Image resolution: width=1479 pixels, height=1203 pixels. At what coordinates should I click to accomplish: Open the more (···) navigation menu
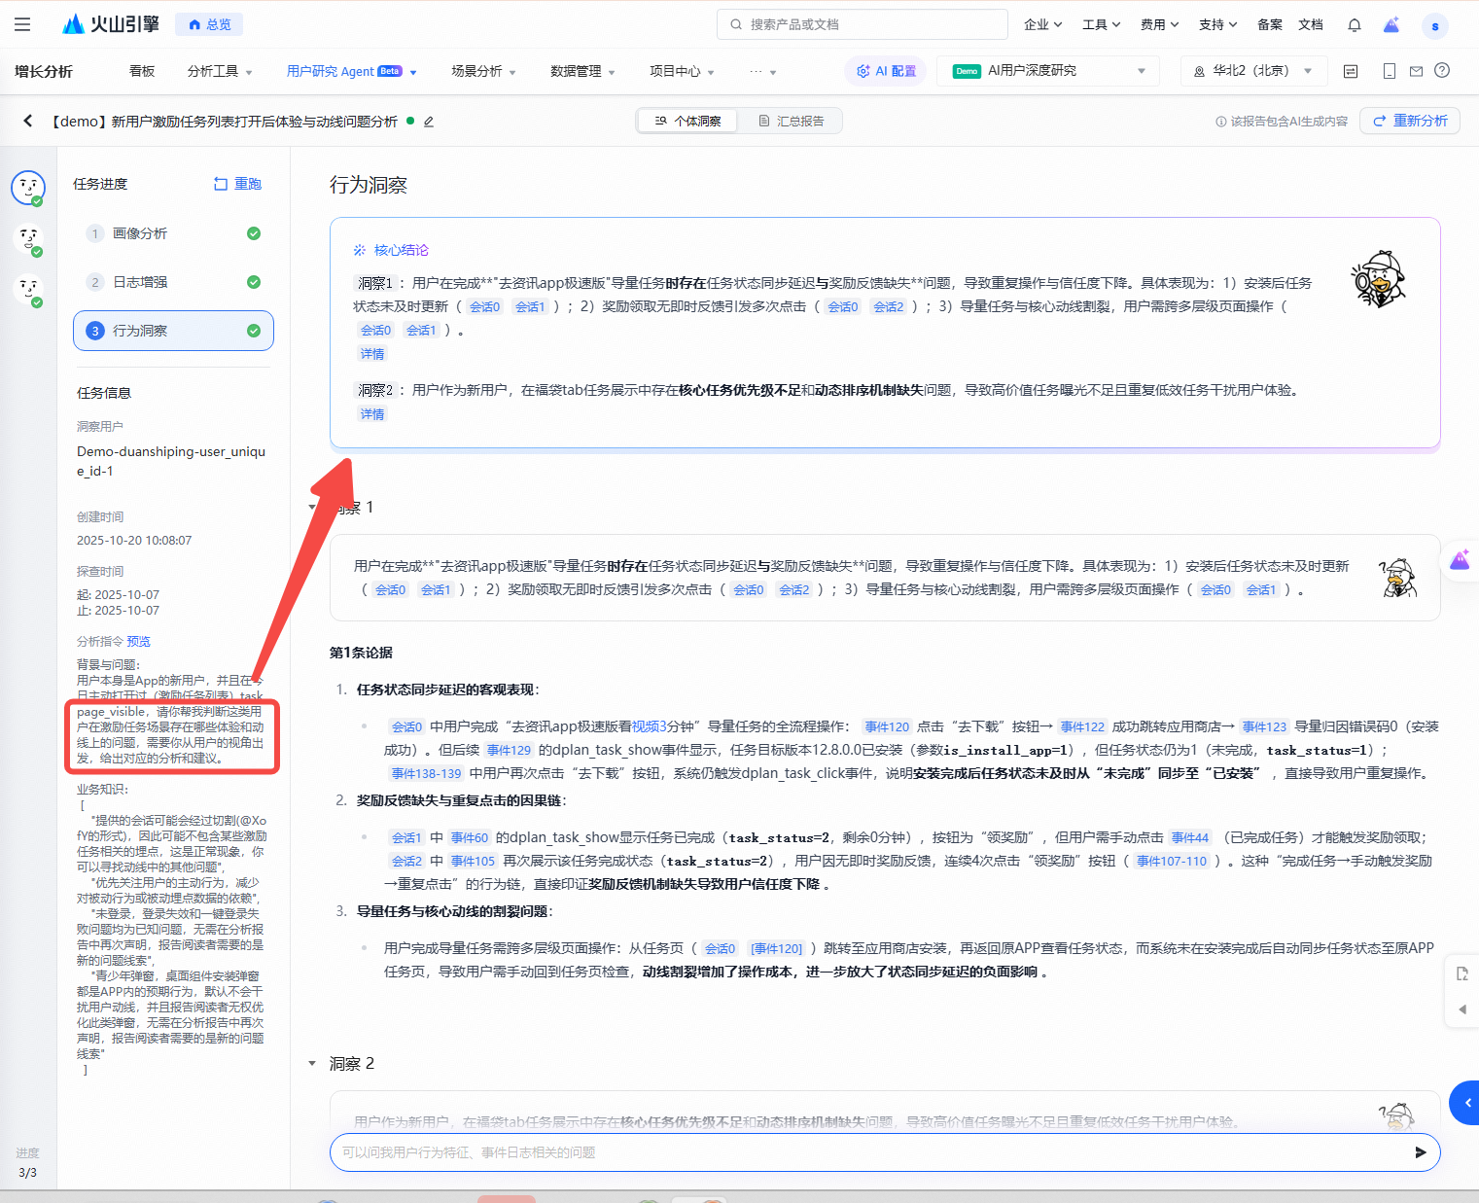click(x=762, y=71)
